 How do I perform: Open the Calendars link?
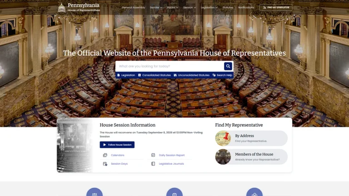118,155
